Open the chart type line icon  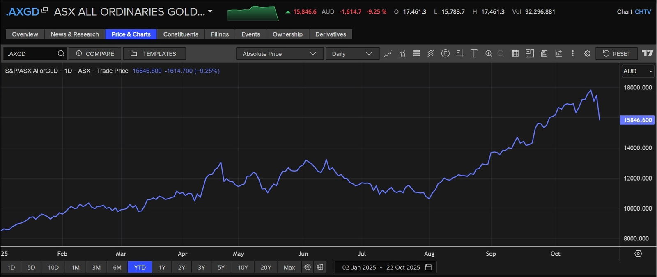[x=388, y=54]
